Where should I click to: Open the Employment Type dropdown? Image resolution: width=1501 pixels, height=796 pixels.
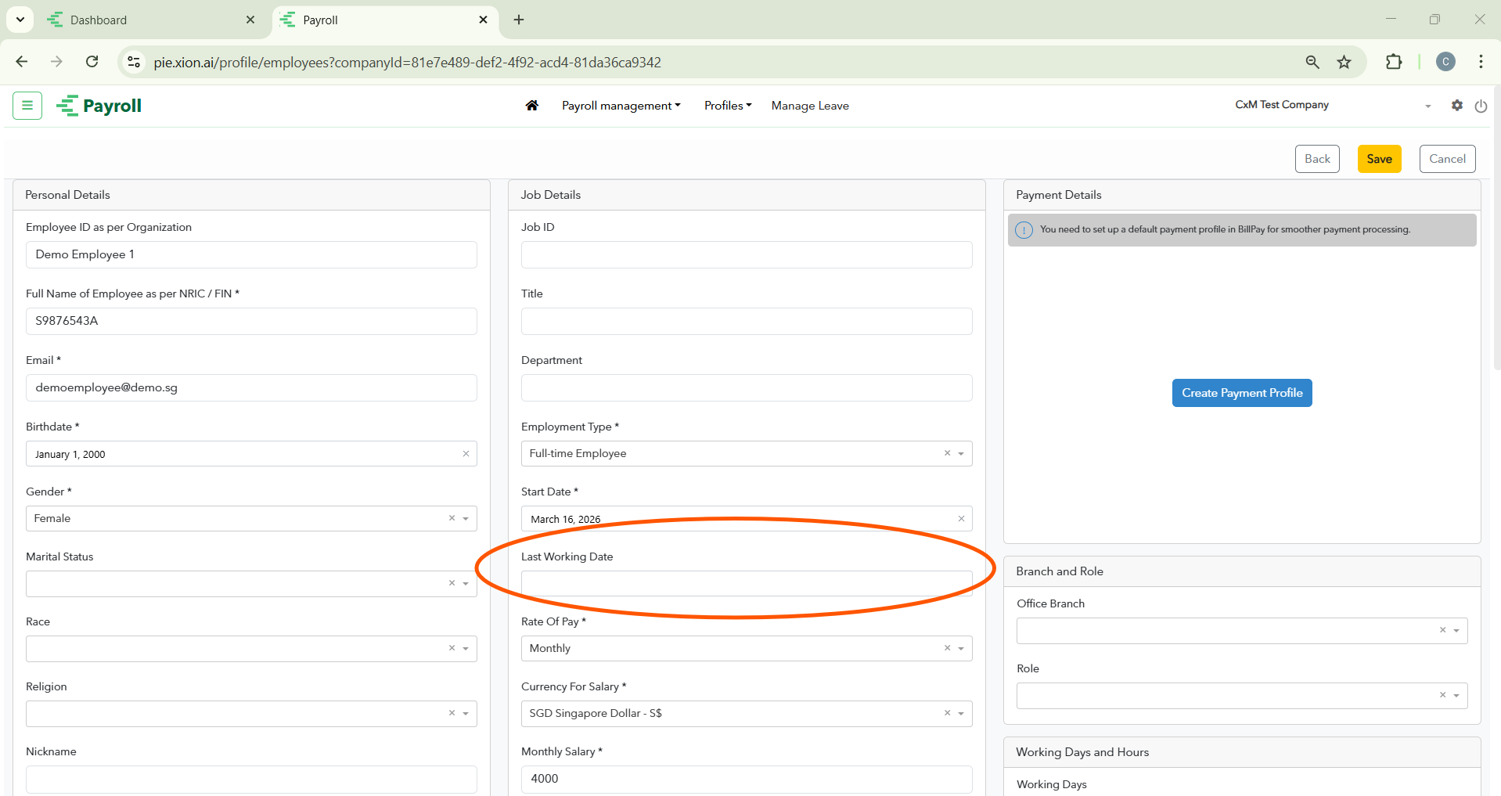click(x=961, y=453)
